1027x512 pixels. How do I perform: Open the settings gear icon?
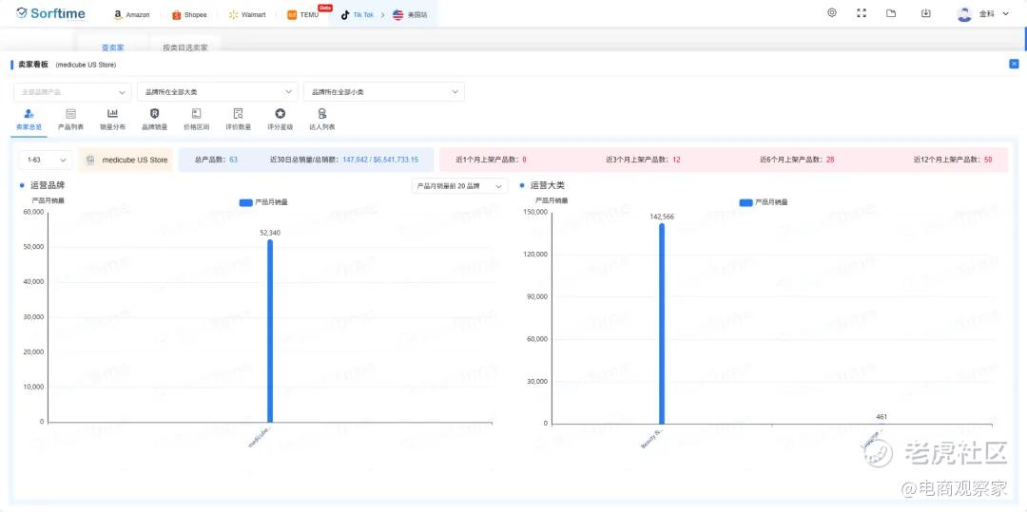(832, 12)
